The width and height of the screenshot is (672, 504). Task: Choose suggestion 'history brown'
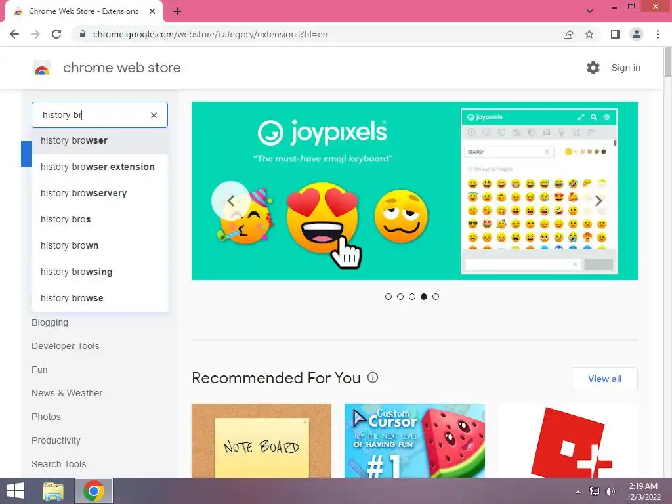pos(100,245)
